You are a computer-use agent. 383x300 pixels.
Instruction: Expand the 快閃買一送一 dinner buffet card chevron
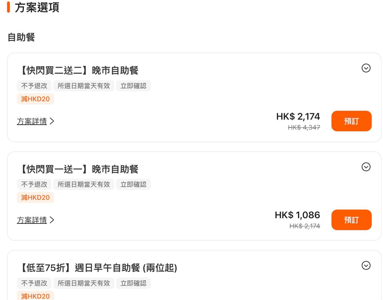click(366, 167)
